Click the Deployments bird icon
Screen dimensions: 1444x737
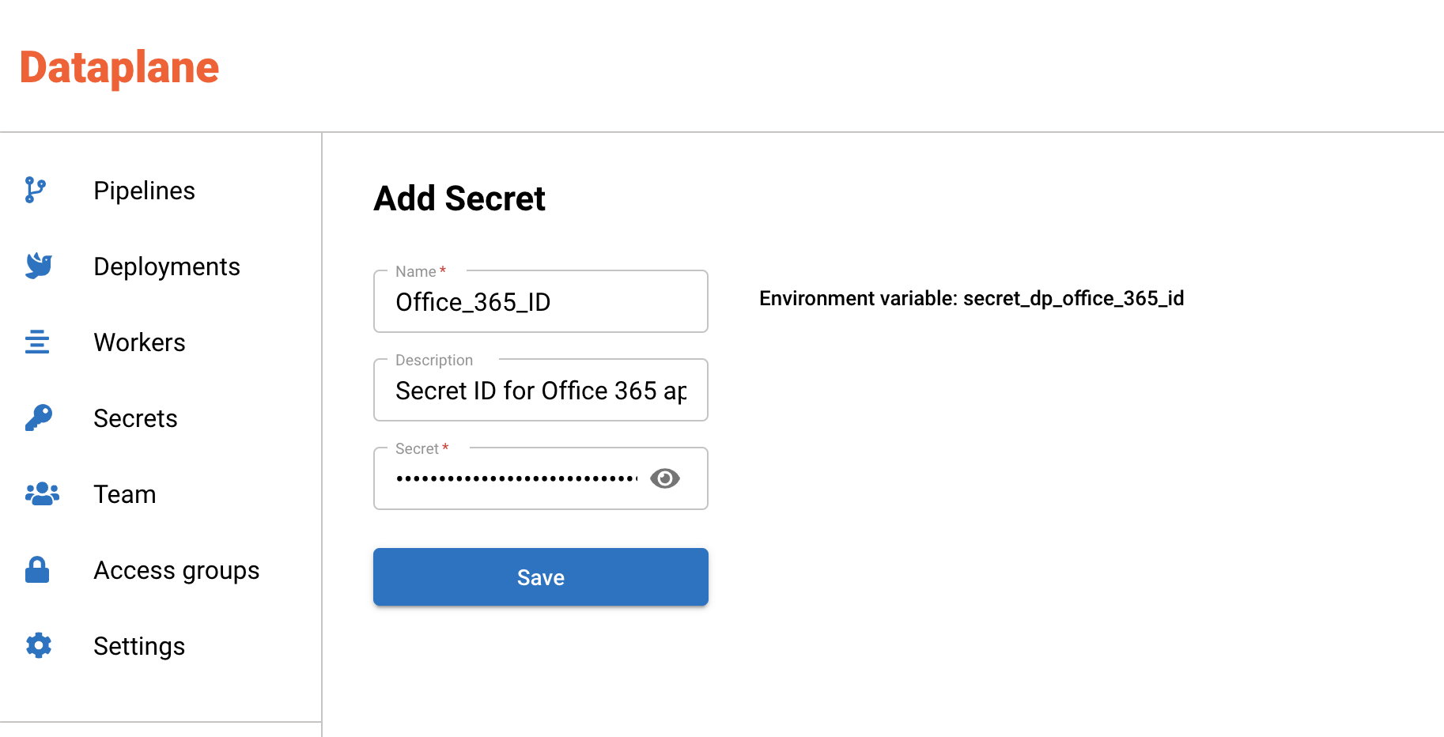coord(37,266)
